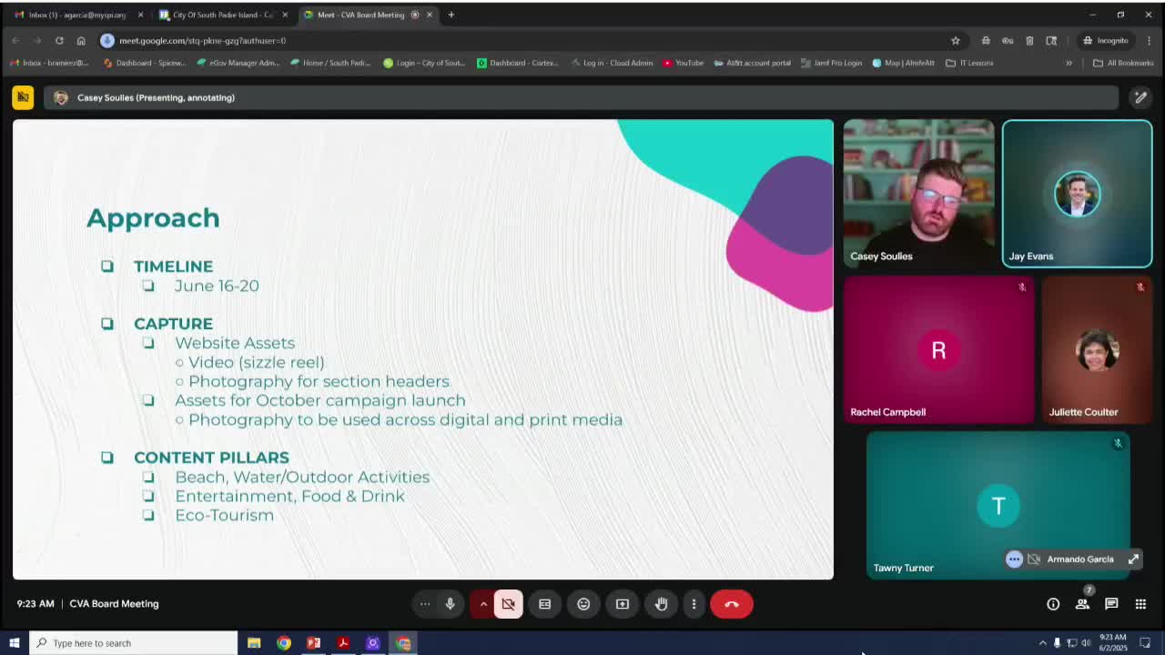Image resolution: width=1165 pixels, height=655 pixels.
Task: Open the in-call chat panel
Action: click(1111, 604)
